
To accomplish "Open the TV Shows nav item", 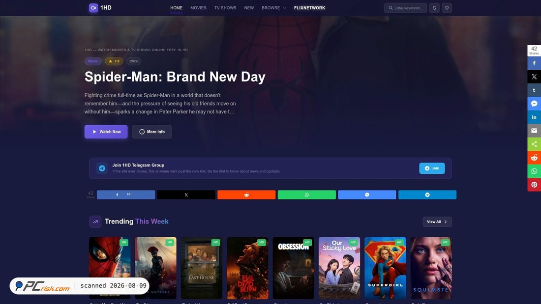I will click(225, 8).
